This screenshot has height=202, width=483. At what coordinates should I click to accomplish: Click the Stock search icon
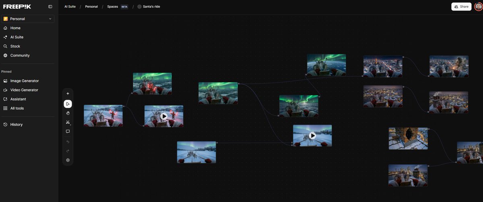tap(5, 46)
